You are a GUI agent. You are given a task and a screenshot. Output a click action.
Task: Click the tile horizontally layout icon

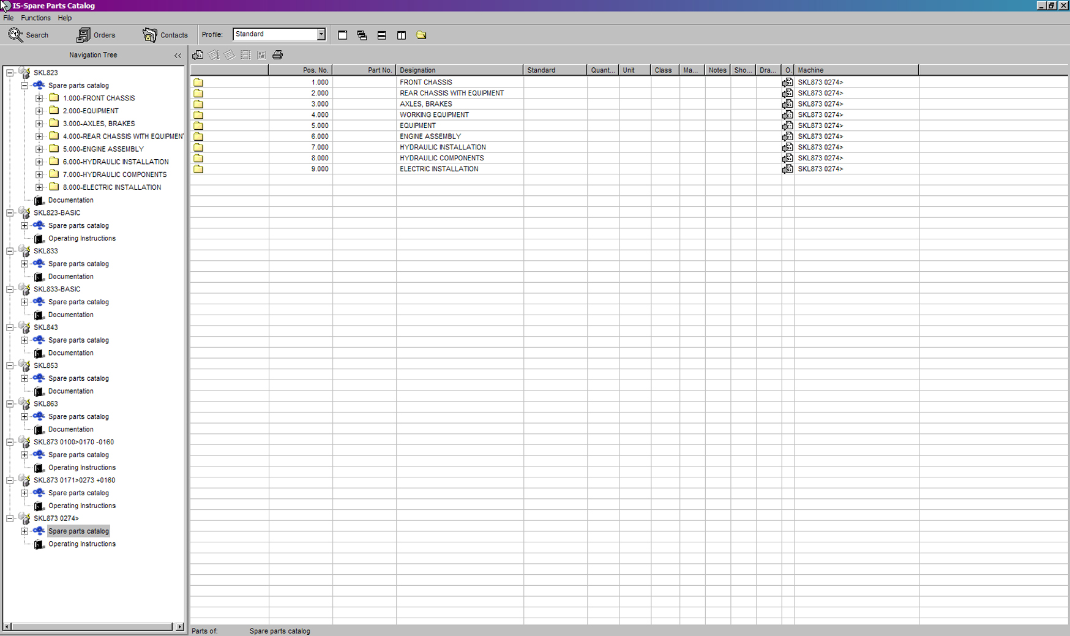[x=382, y=36]
